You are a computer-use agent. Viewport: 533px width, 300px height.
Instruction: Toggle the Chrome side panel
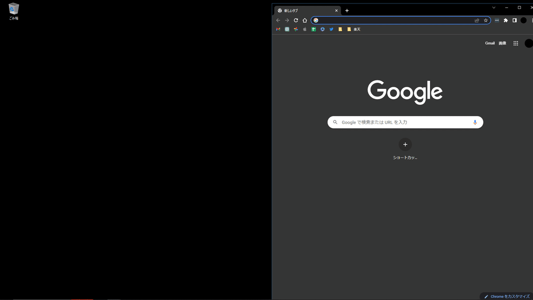(514, 20)
